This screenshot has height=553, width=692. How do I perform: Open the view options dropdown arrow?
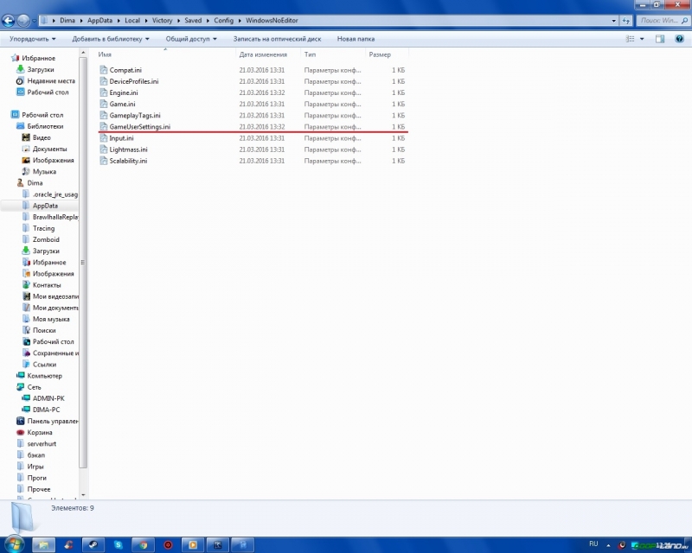(x=642, y=39)
